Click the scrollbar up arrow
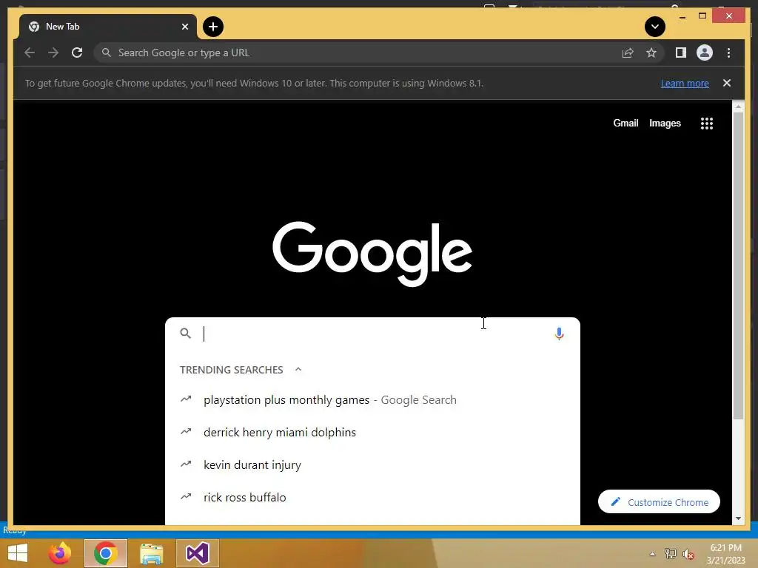Viewport: 758px width, 568px height. pos(738,106)
